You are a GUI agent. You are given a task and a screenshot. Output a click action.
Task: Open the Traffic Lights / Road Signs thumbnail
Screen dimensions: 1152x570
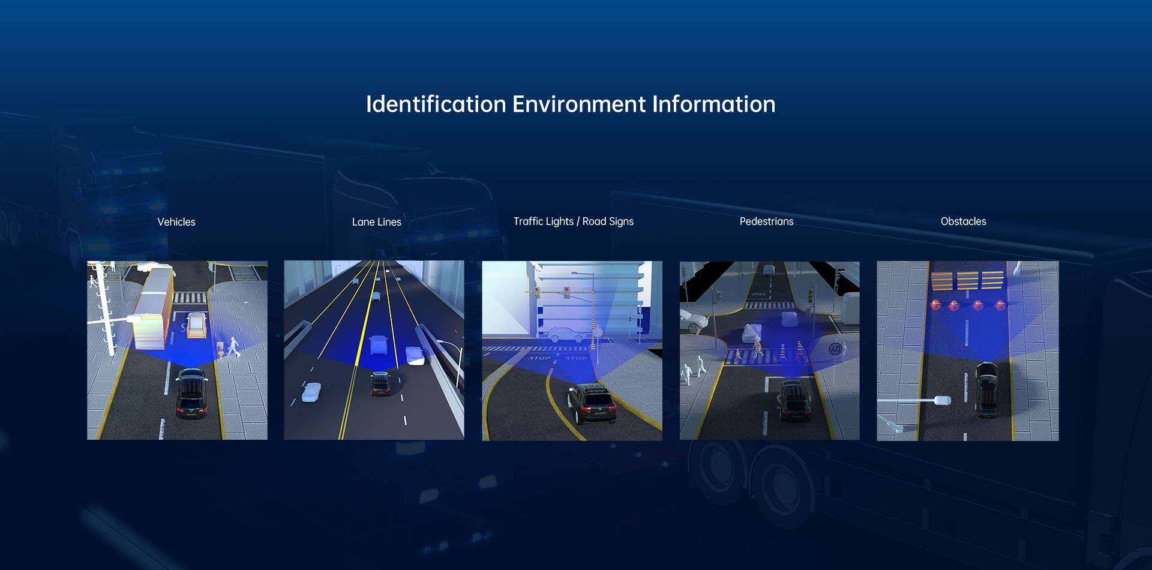tap(572, 350)
